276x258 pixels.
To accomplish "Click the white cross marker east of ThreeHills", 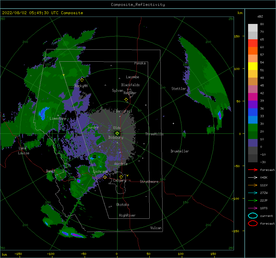I will click(x=173, y=123).
